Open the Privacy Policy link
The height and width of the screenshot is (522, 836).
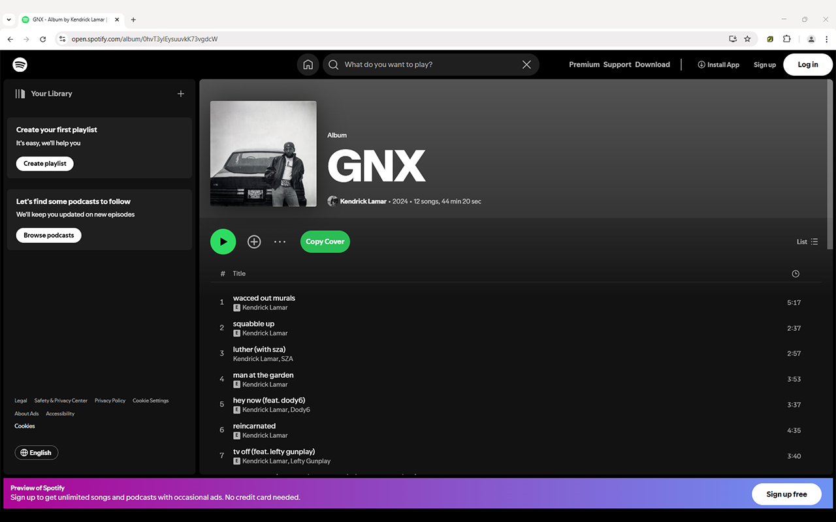click(110, 400)
